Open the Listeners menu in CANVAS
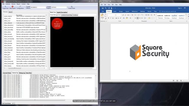The width and height of the screenshot is (189, 106). pos(8,4)
